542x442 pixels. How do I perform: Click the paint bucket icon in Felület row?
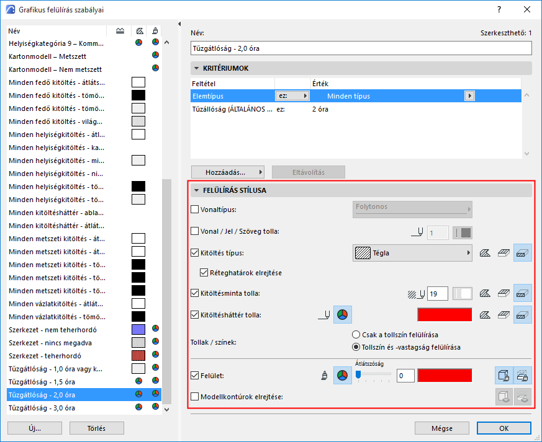[324, 376]
